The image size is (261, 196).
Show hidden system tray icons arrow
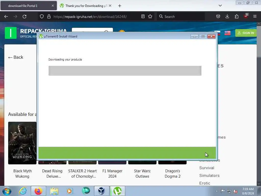pyautogui.click(x=217, y=191)
